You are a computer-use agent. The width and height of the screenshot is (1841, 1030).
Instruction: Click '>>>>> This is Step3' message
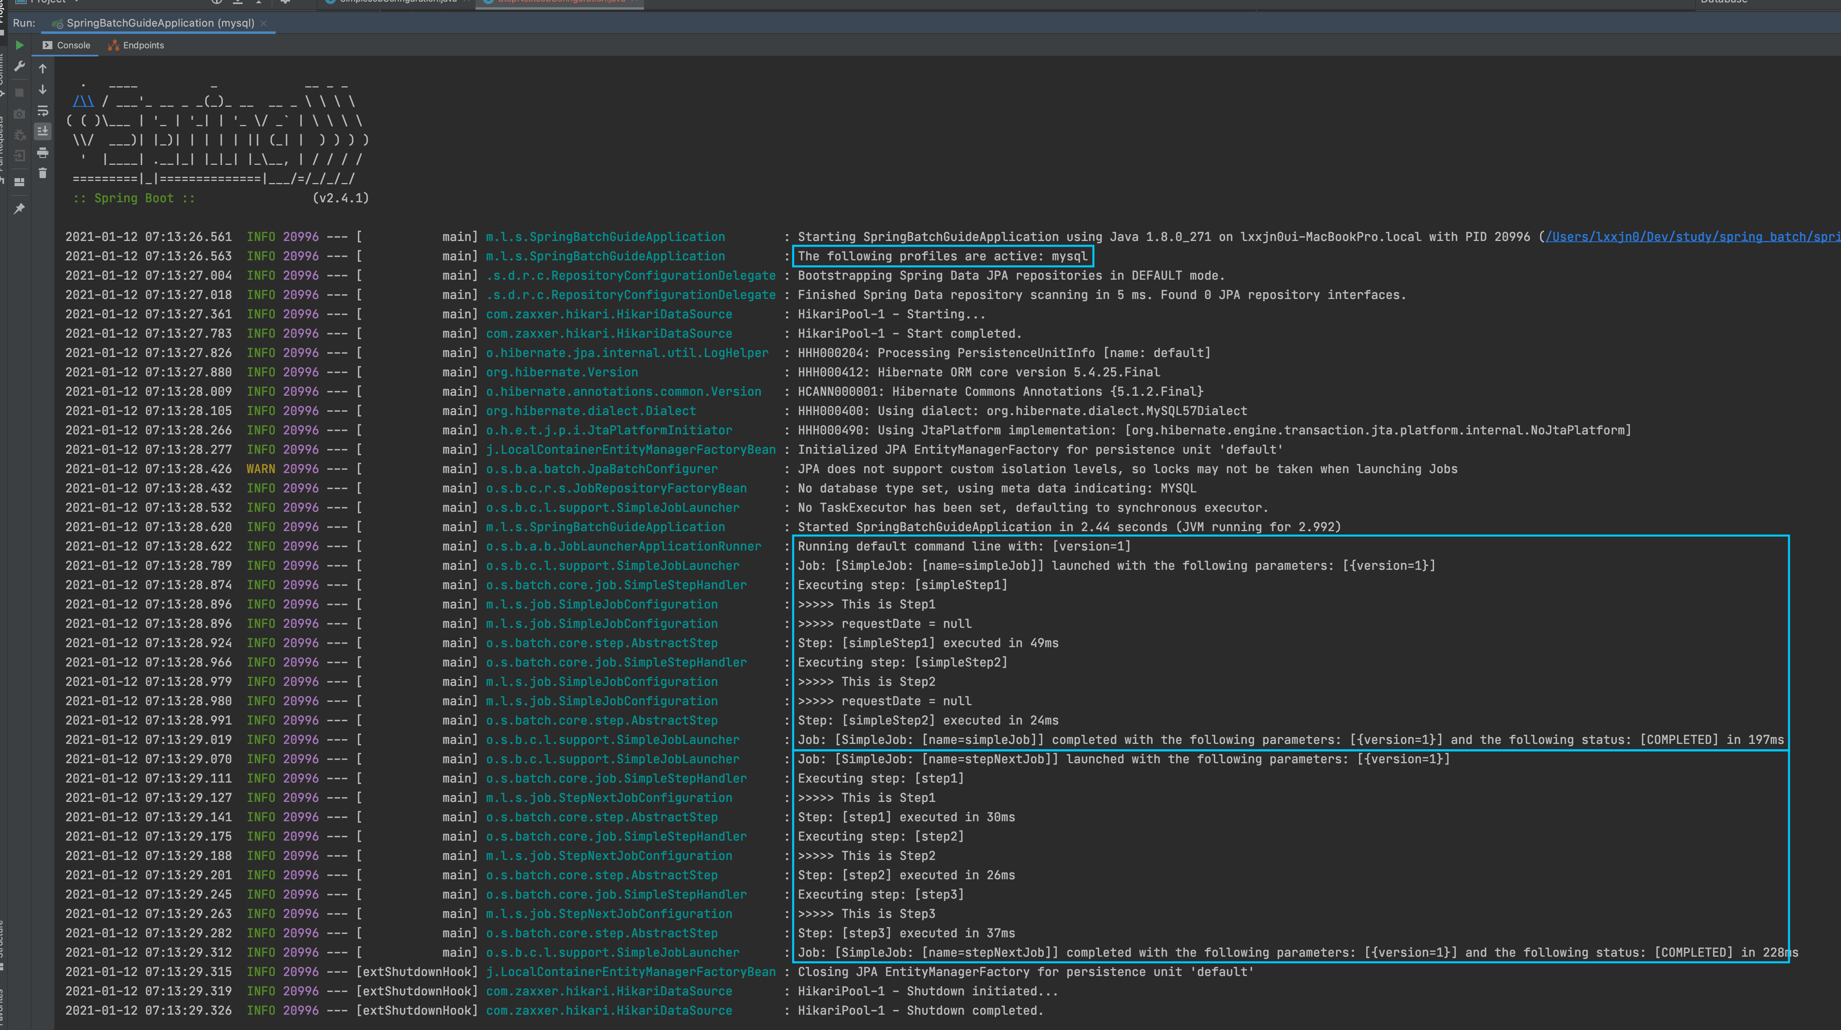(x=866, y=914)
